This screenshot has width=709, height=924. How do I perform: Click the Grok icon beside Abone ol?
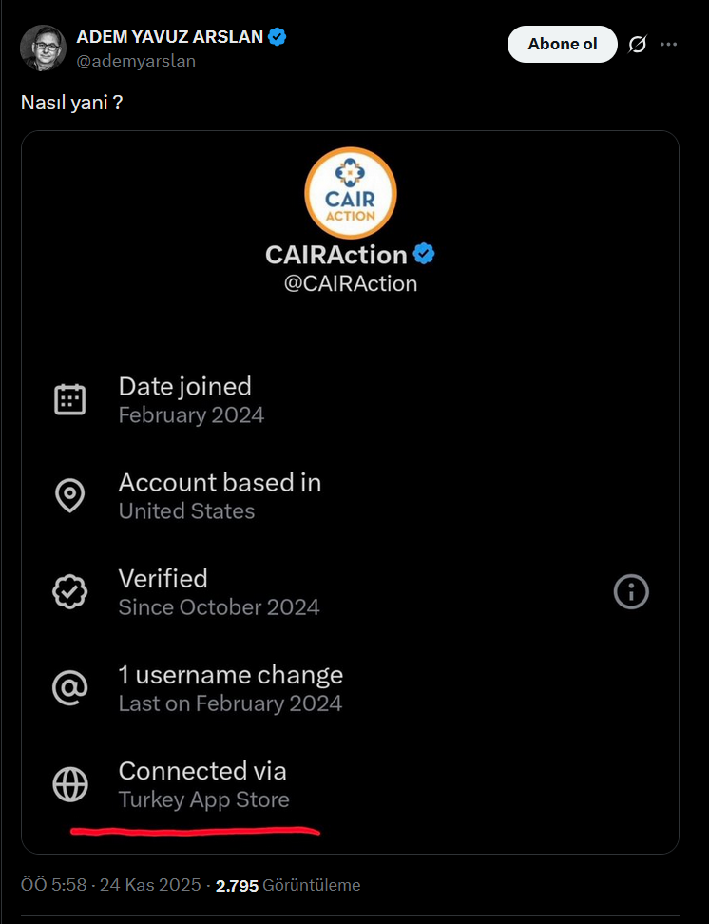pos(638,44)
